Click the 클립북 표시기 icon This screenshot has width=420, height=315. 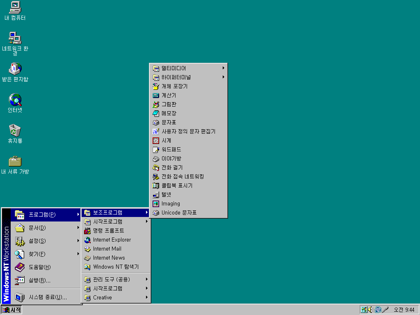[x=155, y=186]
